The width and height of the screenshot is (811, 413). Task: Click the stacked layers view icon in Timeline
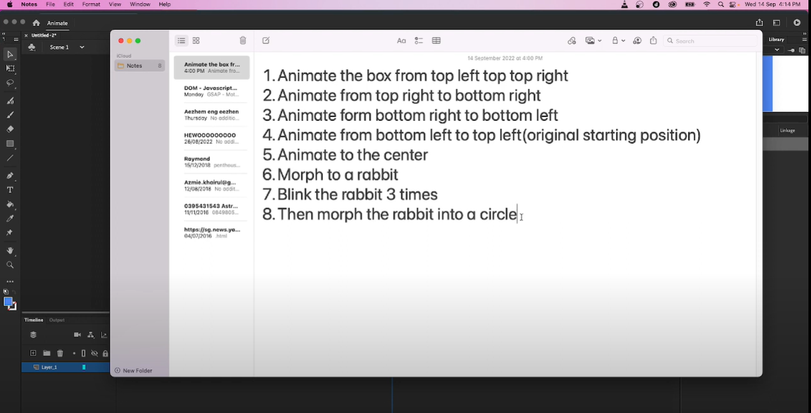pos(33,335)
